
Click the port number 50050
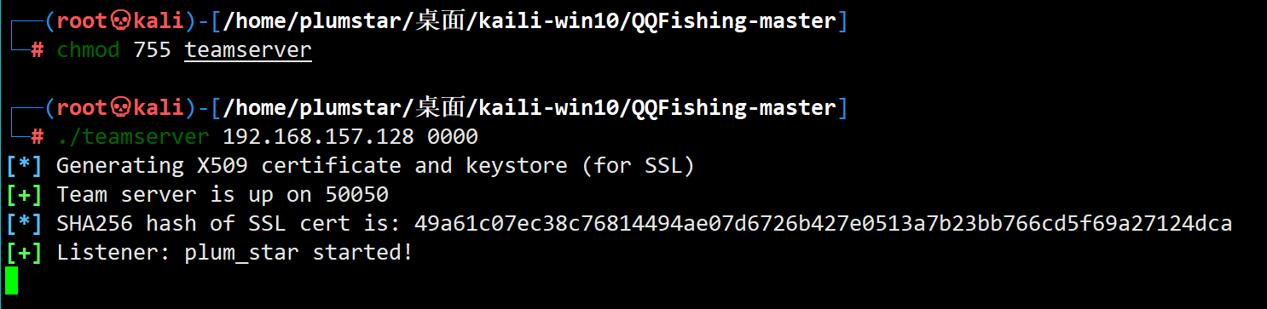pyautogui.click(x=356, y=195)
